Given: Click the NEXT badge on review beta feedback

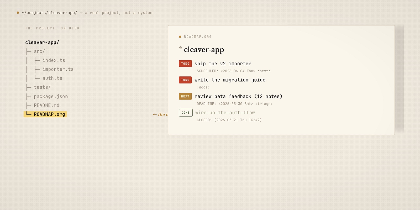Looking at the screenshot, I should (x=185, y=96).
